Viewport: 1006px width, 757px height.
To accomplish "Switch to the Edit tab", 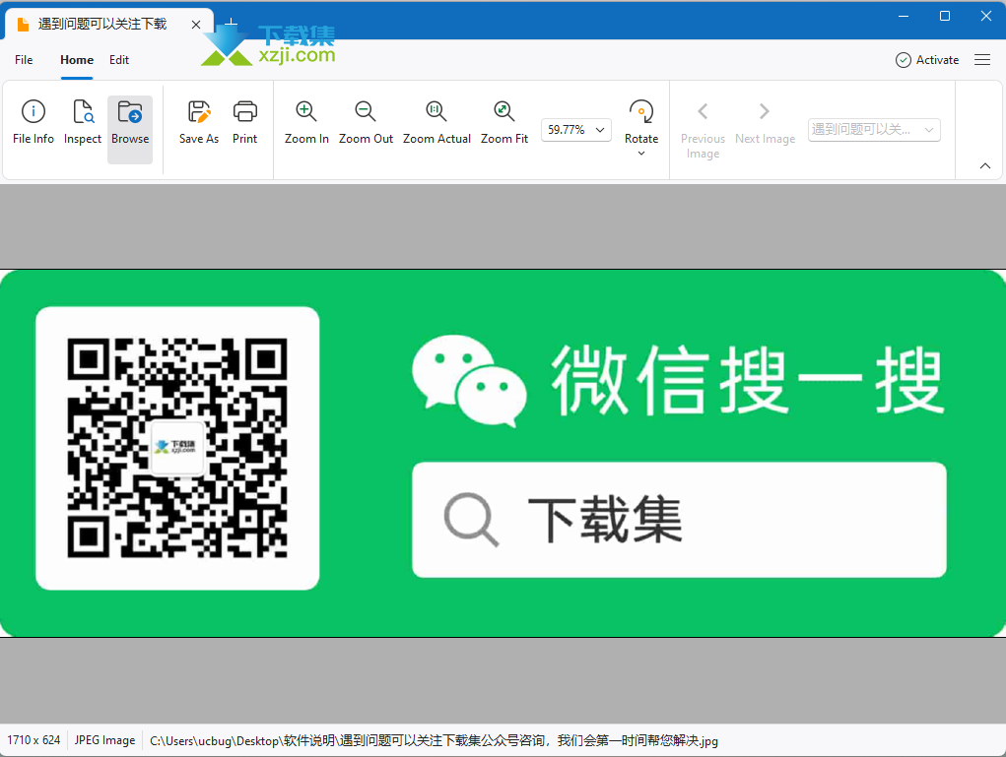I will 118,60.
